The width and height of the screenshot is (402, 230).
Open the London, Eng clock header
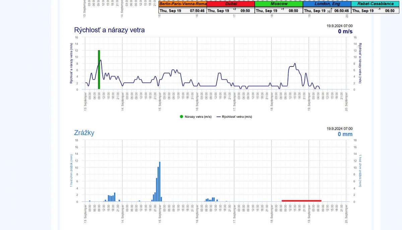(x=327, y=4)
